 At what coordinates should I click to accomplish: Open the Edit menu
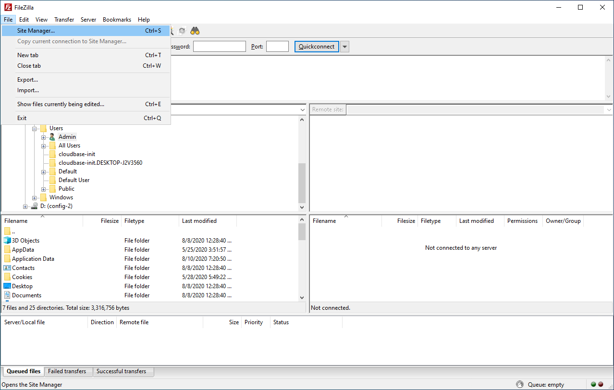tap(24, 20)
